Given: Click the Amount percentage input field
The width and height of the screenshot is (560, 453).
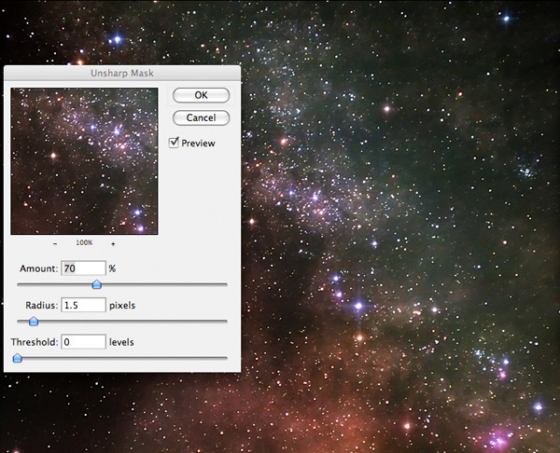Looking at the screenshot, I should pyautogui.click(x=84, y=268).
